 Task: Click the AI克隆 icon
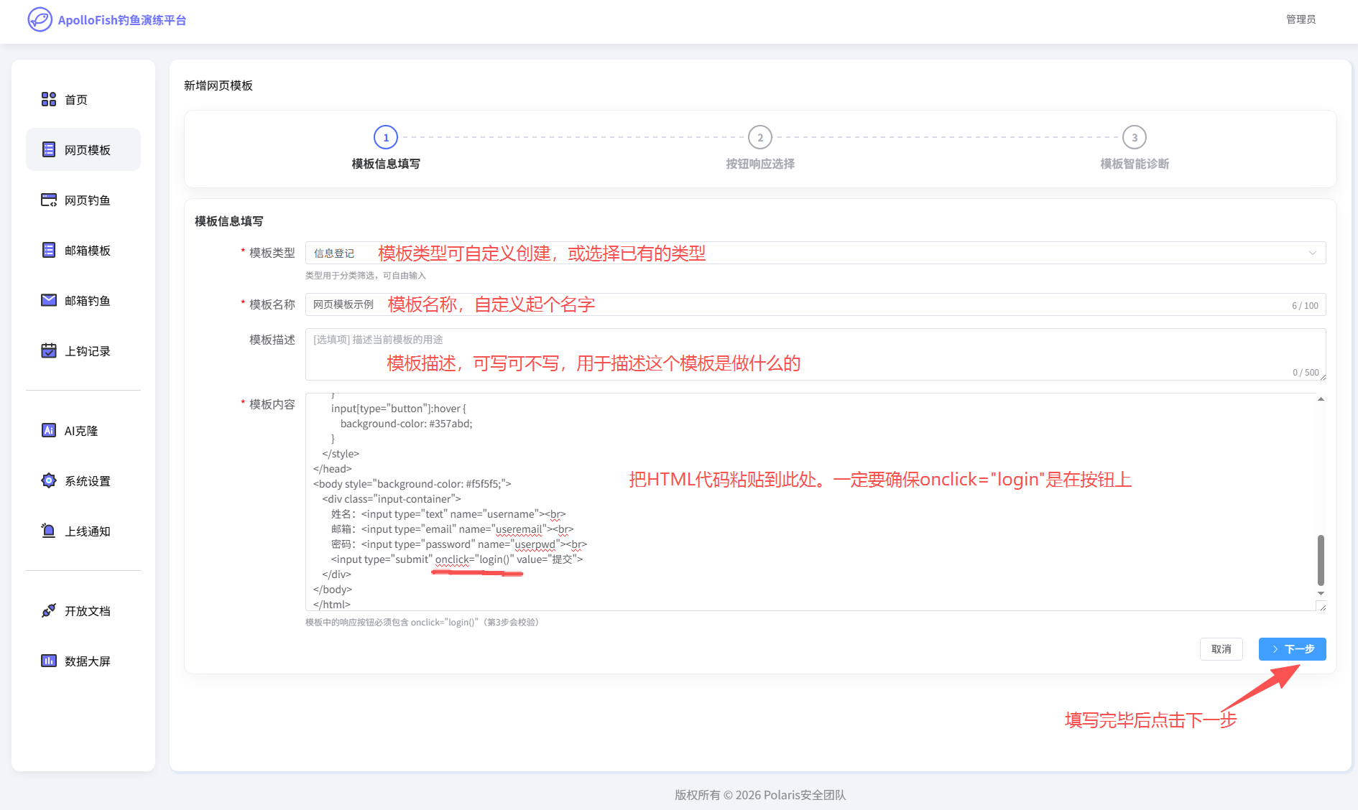pos(49,430)
